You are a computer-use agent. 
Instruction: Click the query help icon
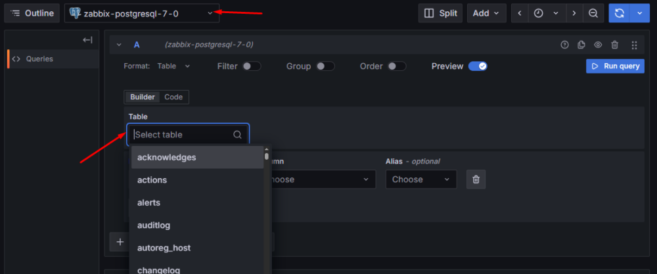pos(564,45)
